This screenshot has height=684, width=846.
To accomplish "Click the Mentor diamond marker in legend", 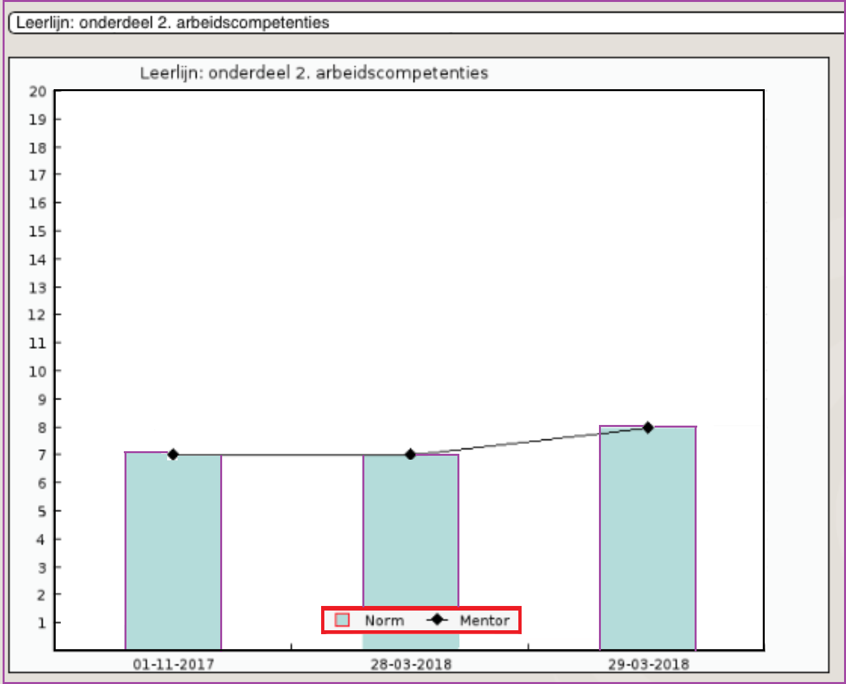I will pos(436,620).
